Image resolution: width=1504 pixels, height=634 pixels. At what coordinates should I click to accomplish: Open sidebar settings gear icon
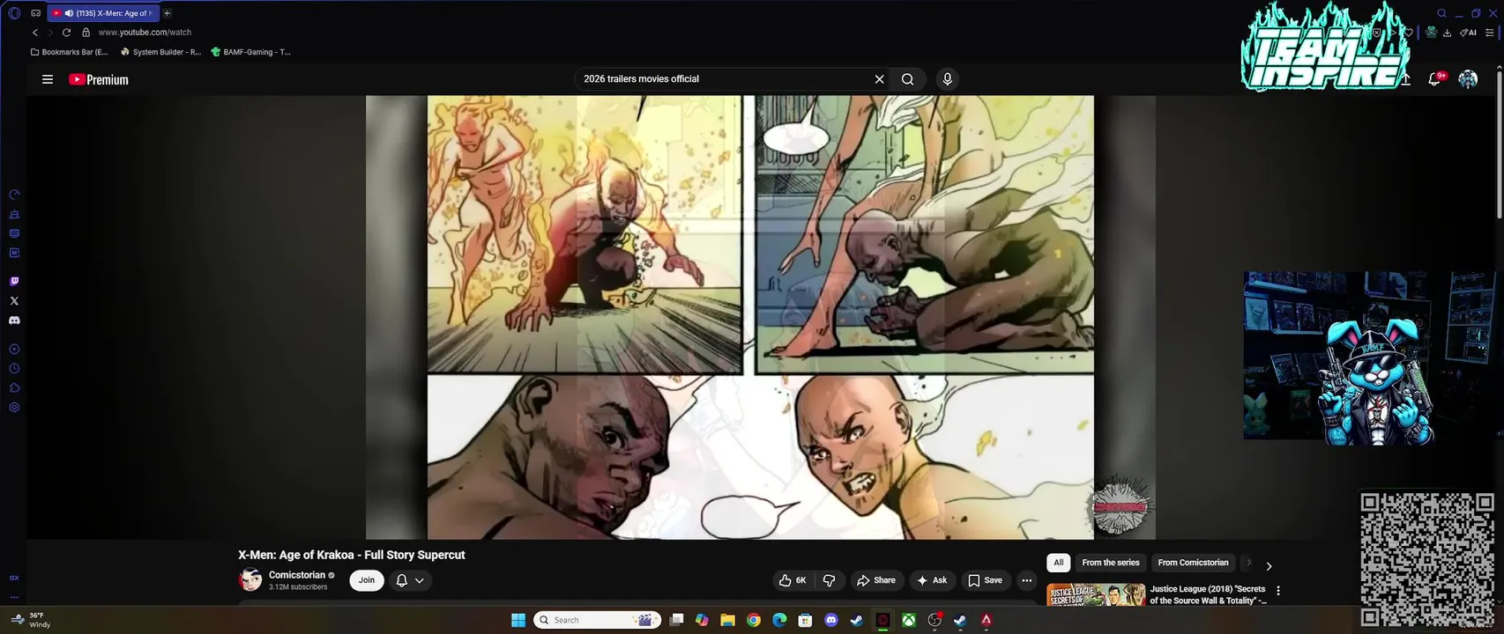[14, 408]
